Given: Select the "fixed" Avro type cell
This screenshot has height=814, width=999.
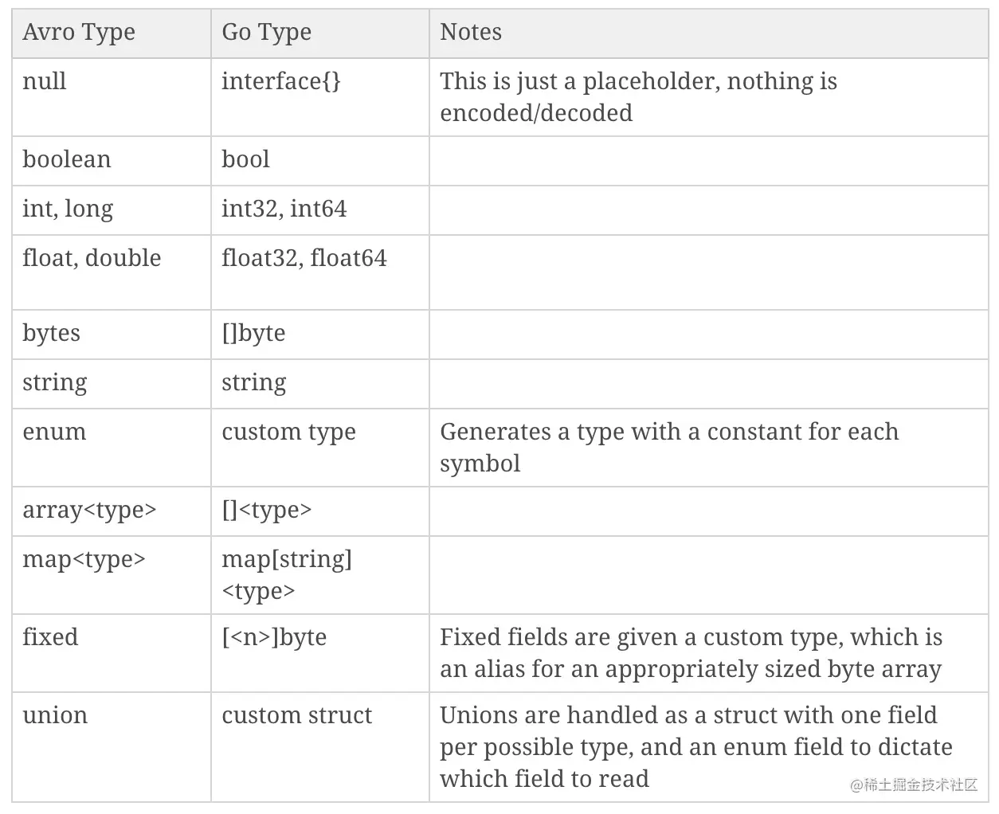Looking at the screenshot, I should tap(50, 637).
